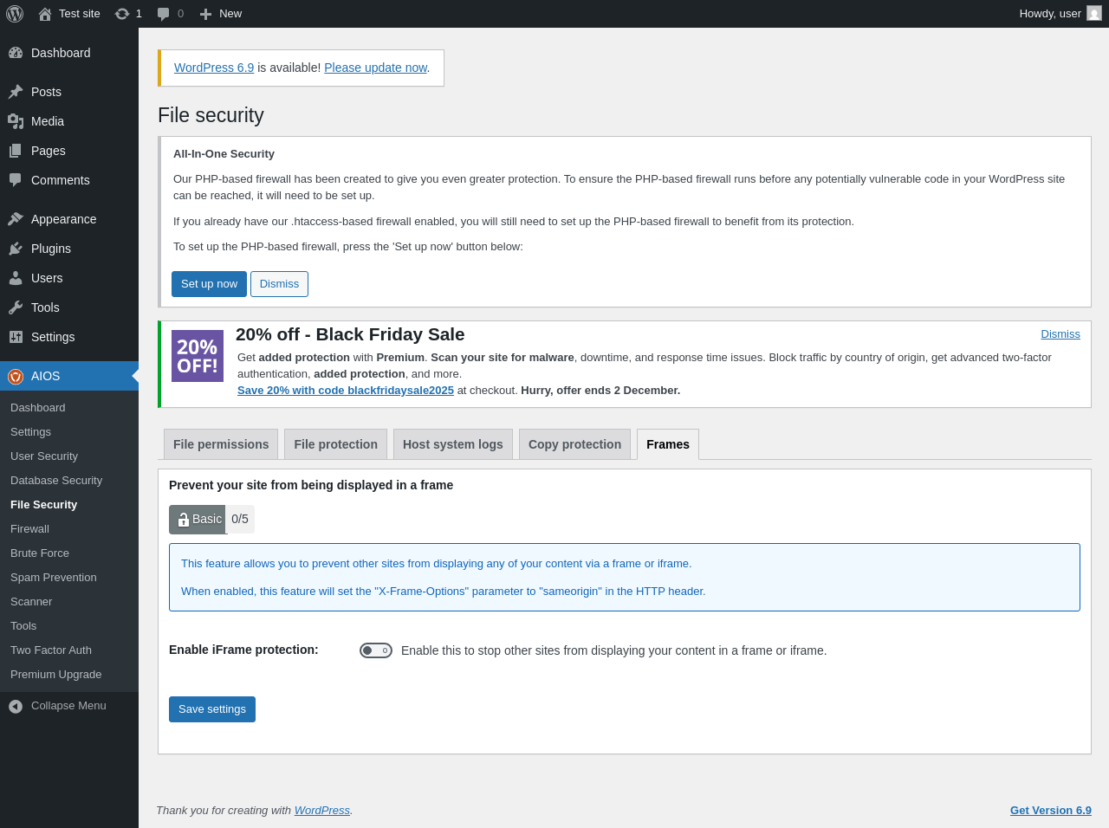Click the Appearance paintbrush icon
The image size is (1109, 828).
pos(16,219)
